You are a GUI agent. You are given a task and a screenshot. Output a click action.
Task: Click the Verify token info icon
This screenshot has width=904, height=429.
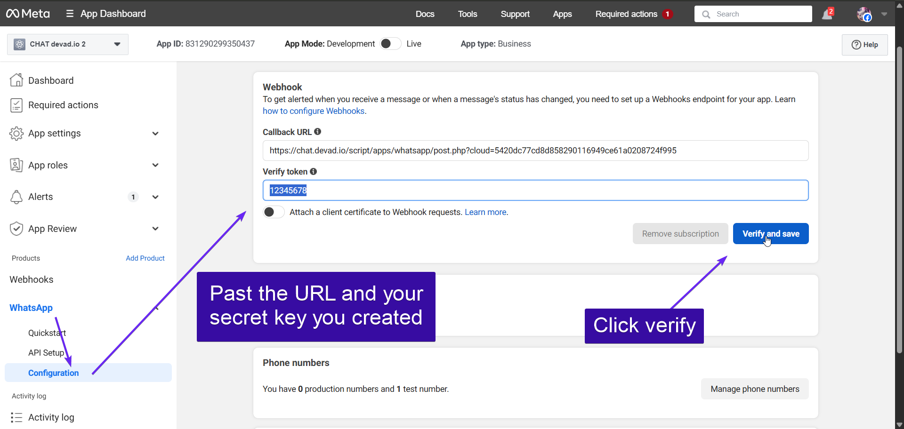click(314, 172)
